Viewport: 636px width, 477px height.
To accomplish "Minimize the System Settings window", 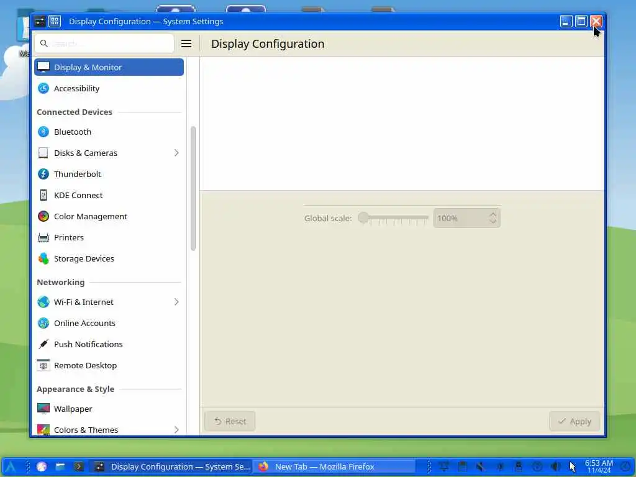I will pyautogui.click(x=566, y=21).
